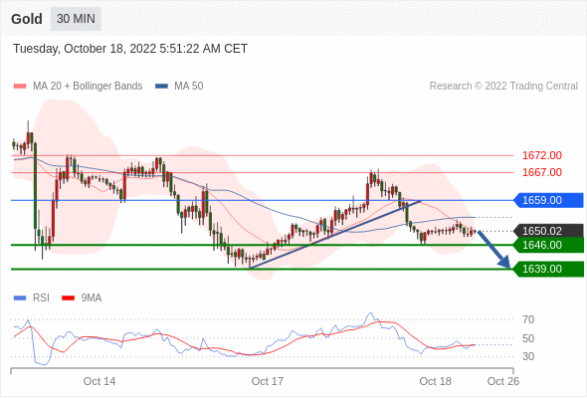Click the 1639.00 green target tag
This screenshot has width=587, height=398.
pyautogui.click(x=548, y=269)
